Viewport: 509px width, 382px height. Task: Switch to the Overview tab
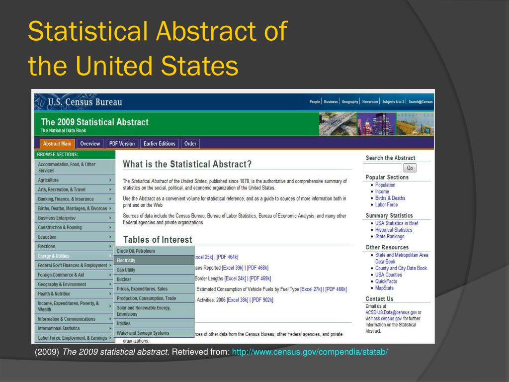90,144
